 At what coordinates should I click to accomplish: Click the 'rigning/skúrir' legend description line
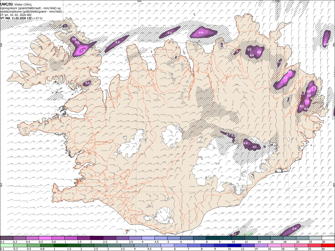[x=31, y=8]
